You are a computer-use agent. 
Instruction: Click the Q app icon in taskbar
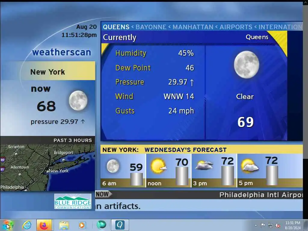click(120, 225)
